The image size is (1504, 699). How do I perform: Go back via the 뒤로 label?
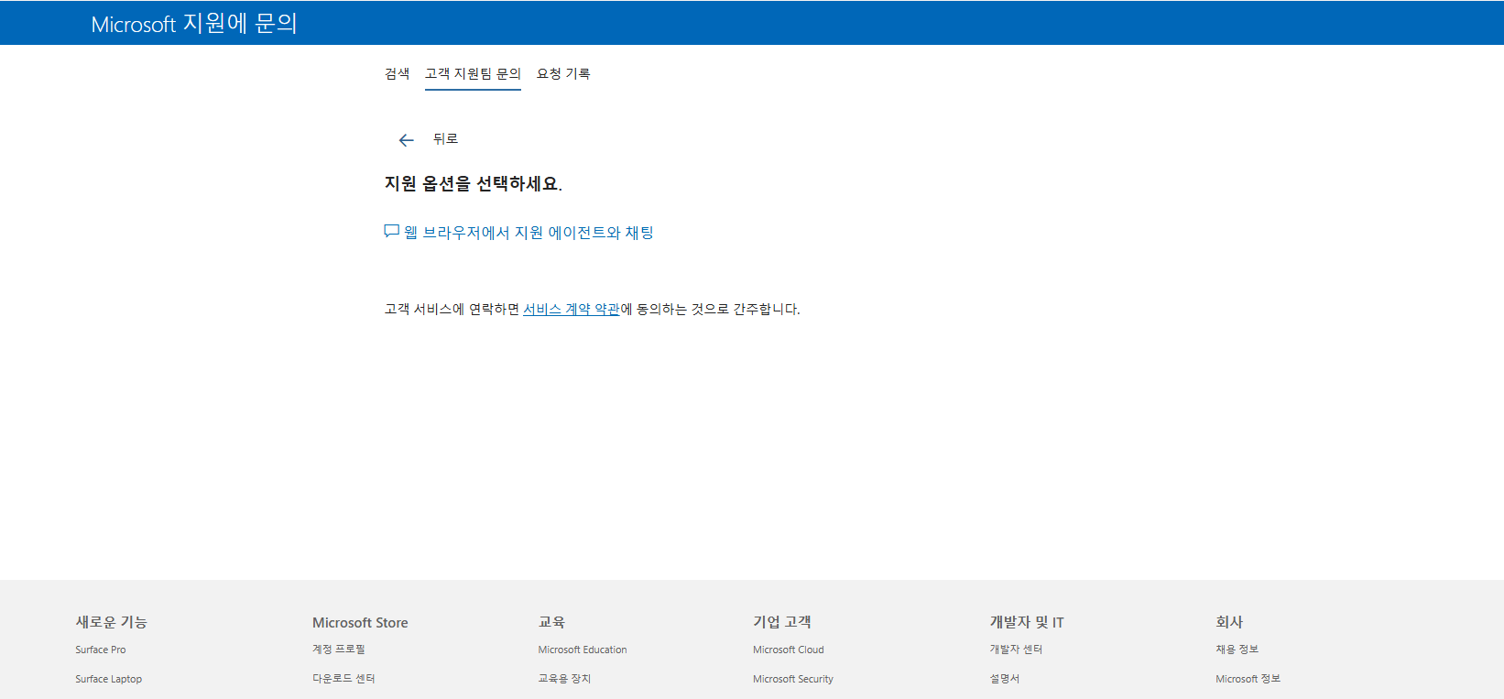(x=445, y=139)
